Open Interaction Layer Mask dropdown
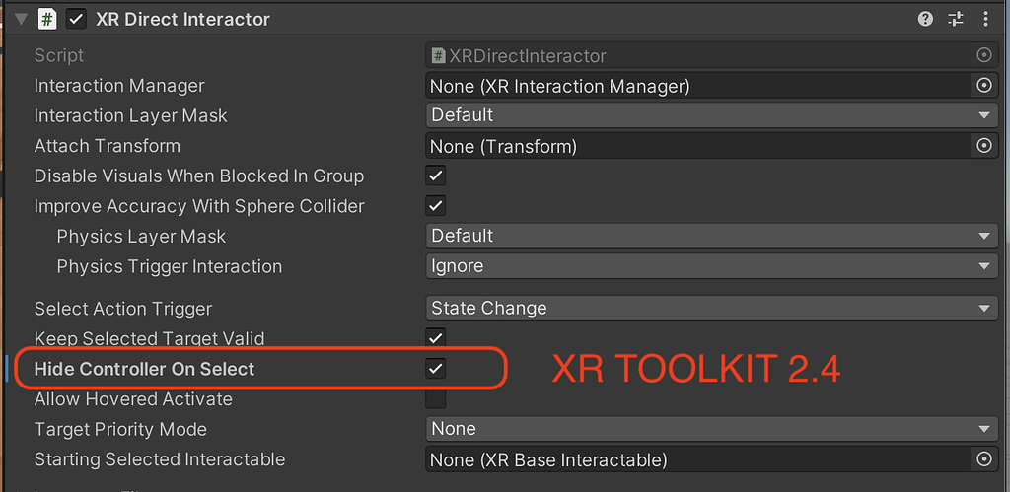Screen dimensions: 1010x492 (x=711, y=115)
